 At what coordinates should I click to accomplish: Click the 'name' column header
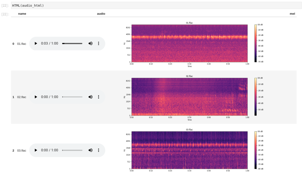click(22, 14)
